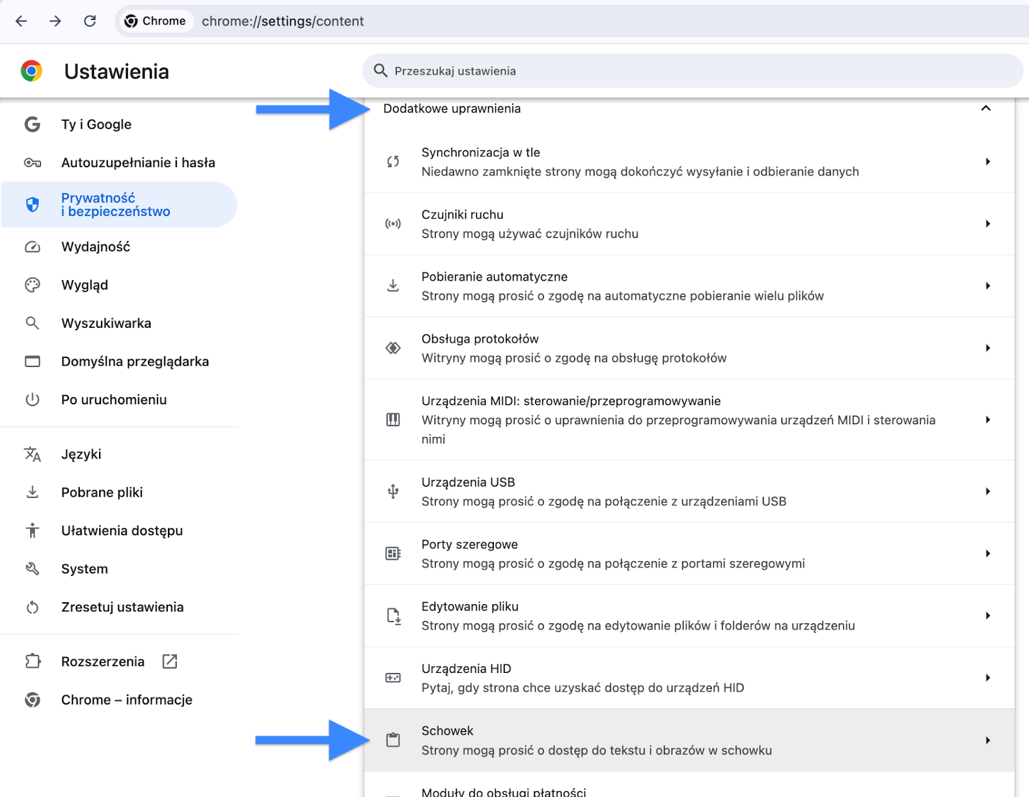Click the wrench icon for System
This screenshot has width=1029, height=797.
32,569
